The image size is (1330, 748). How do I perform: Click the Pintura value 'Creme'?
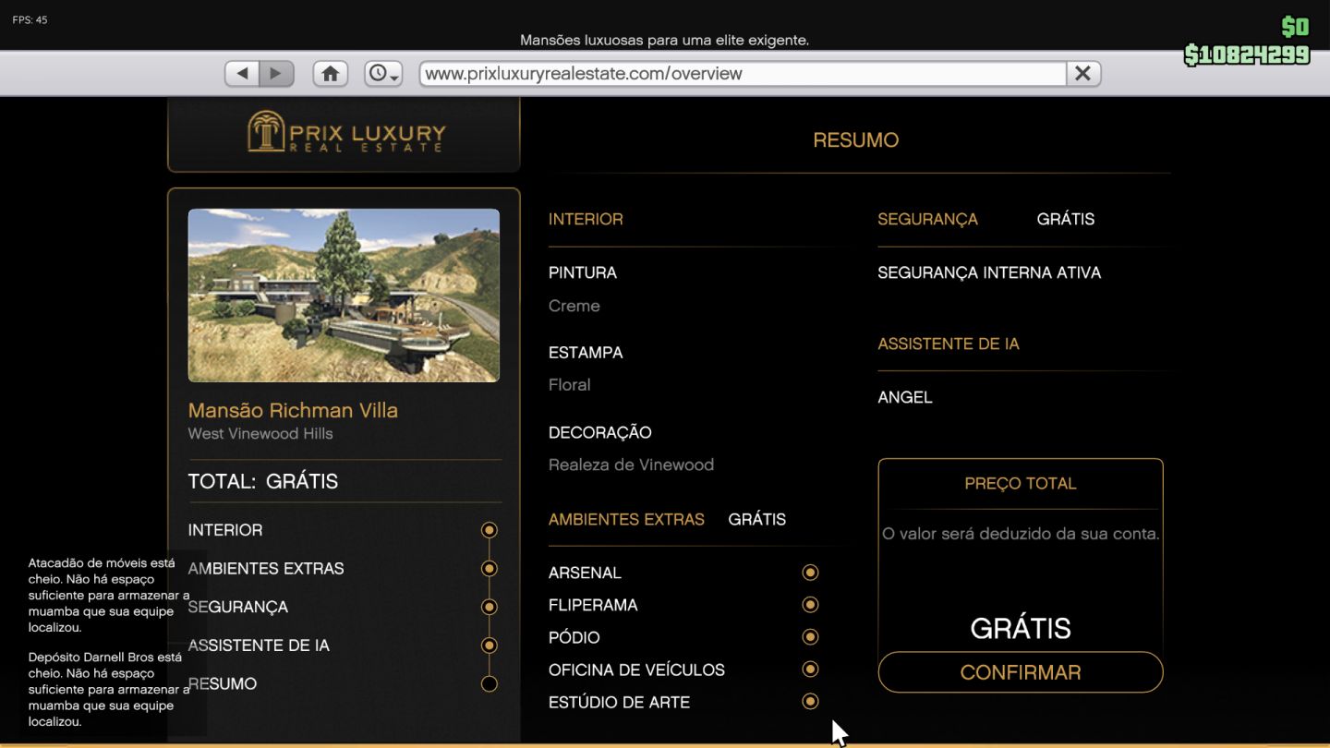(574, 306)
